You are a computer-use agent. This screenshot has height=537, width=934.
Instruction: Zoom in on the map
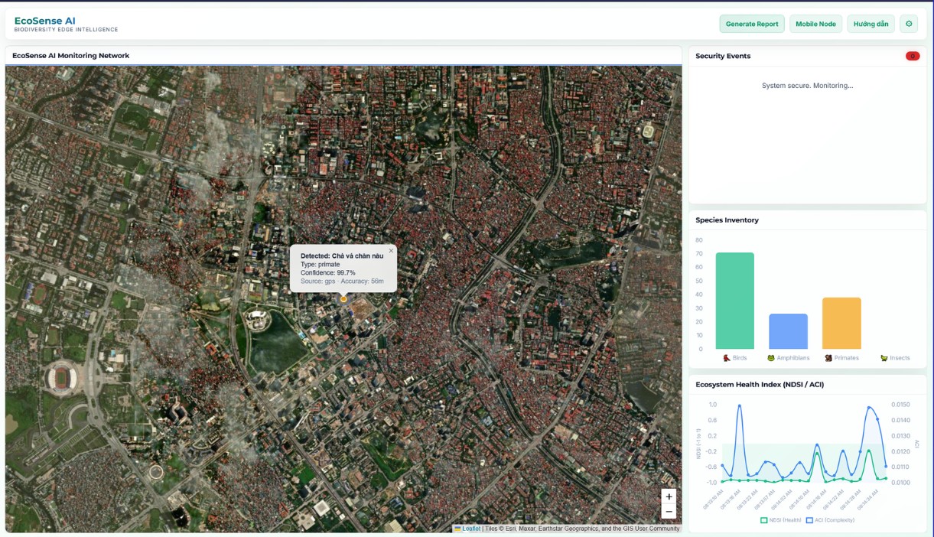[669, 496]
